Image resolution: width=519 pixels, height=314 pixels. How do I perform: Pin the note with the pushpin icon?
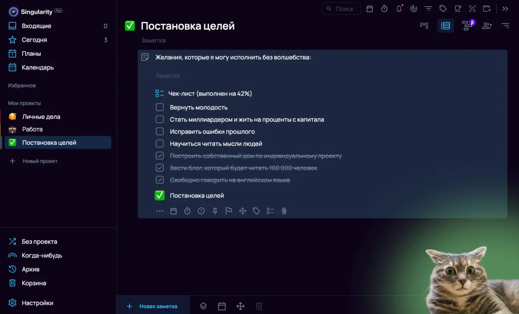click(x=215, y=211)
